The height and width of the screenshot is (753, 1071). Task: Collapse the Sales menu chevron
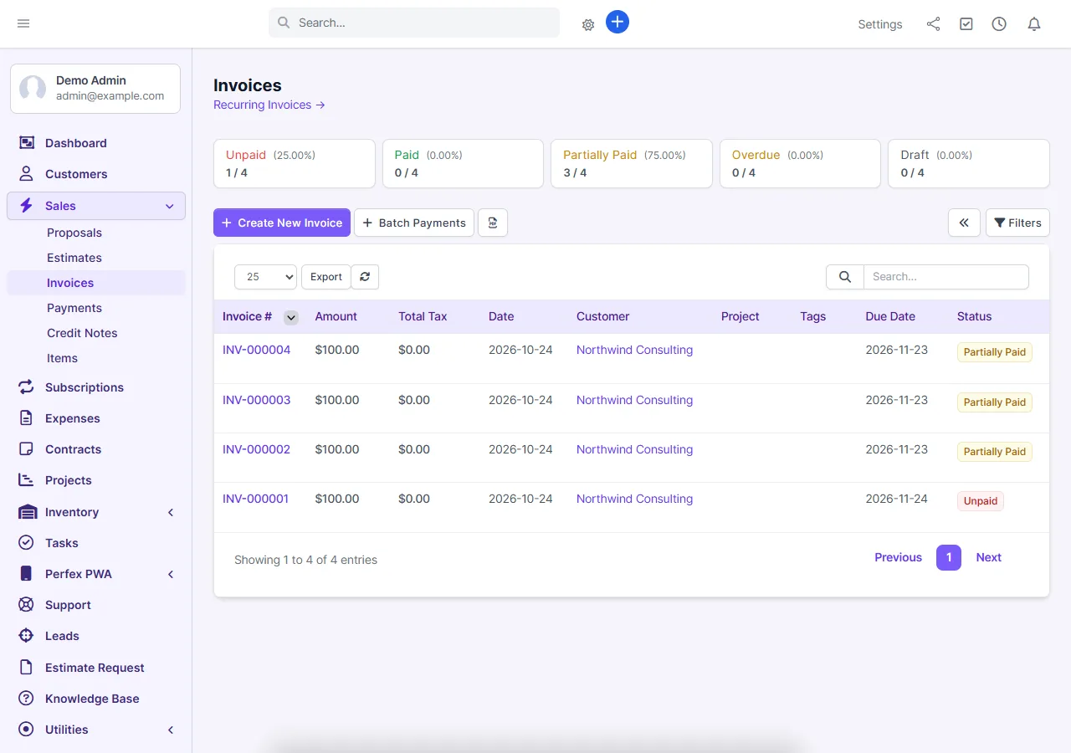pos(170,206)
